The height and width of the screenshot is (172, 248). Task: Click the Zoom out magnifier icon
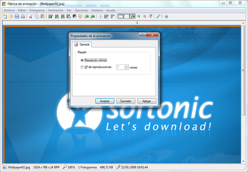tap(144, 16)
